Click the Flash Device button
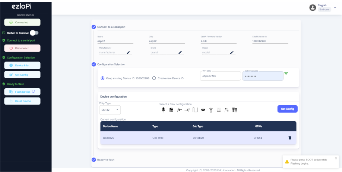342x172 pixels. tap(22, 92)
